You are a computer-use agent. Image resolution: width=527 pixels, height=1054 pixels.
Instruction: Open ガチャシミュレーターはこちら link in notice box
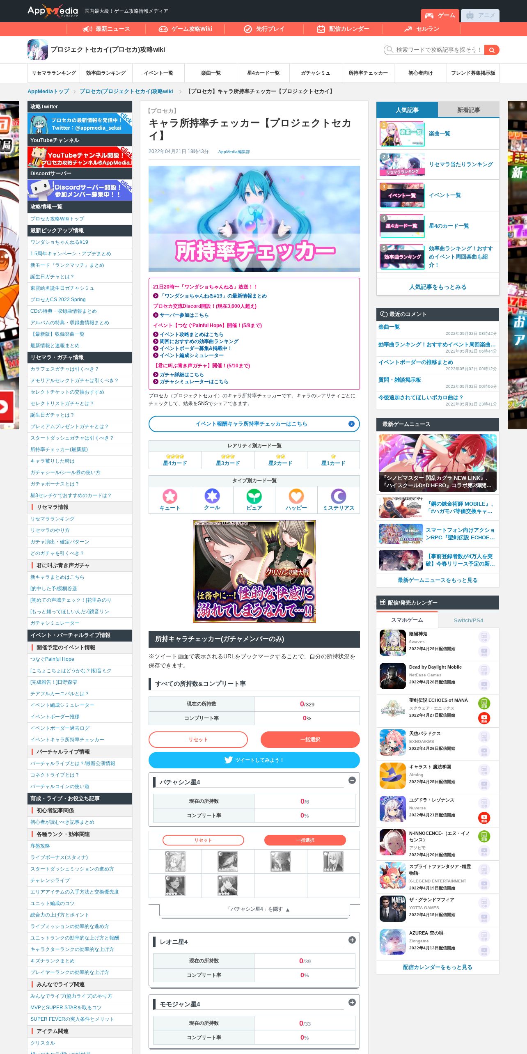click(x=194, y=382)
